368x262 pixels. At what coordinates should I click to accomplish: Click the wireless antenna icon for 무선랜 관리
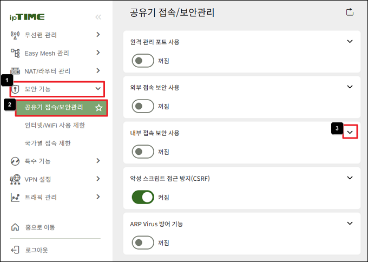click(x=15, y=35)
